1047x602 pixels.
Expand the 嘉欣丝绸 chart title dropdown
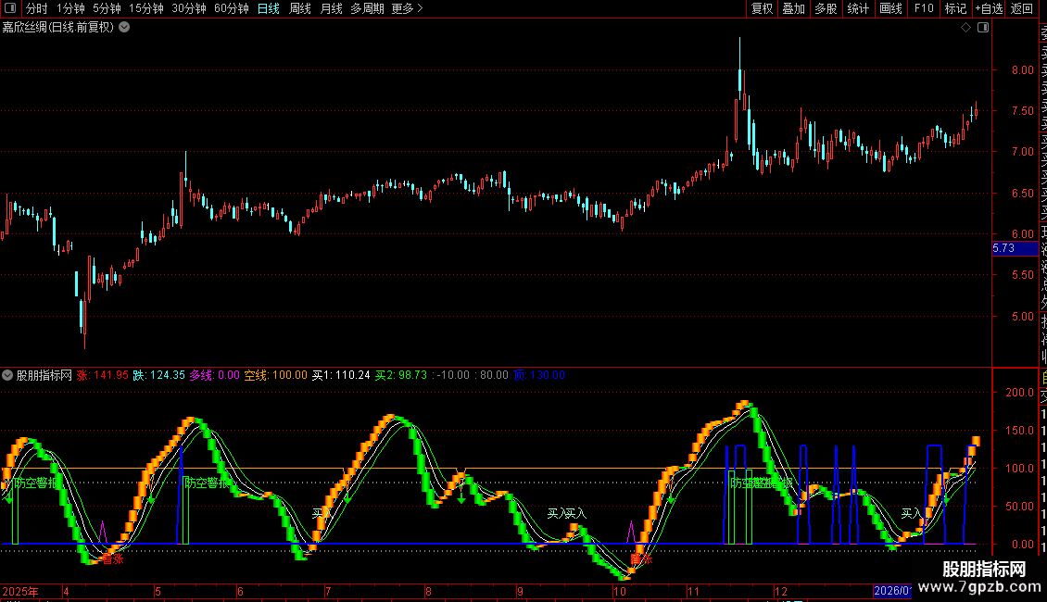tap(124, 27)
